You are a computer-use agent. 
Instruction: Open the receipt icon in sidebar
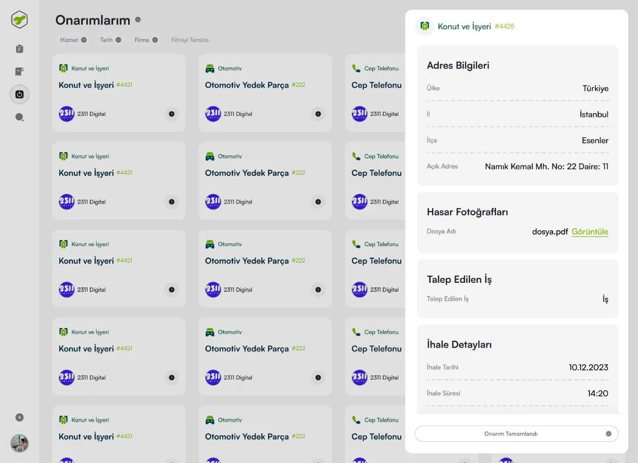20,72
